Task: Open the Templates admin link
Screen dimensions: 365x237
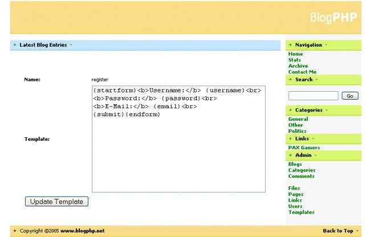Action: point(301,213)
